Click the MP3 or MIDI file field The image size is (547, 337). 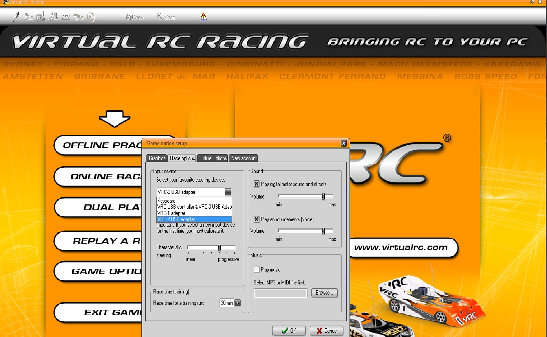(280, 293)
